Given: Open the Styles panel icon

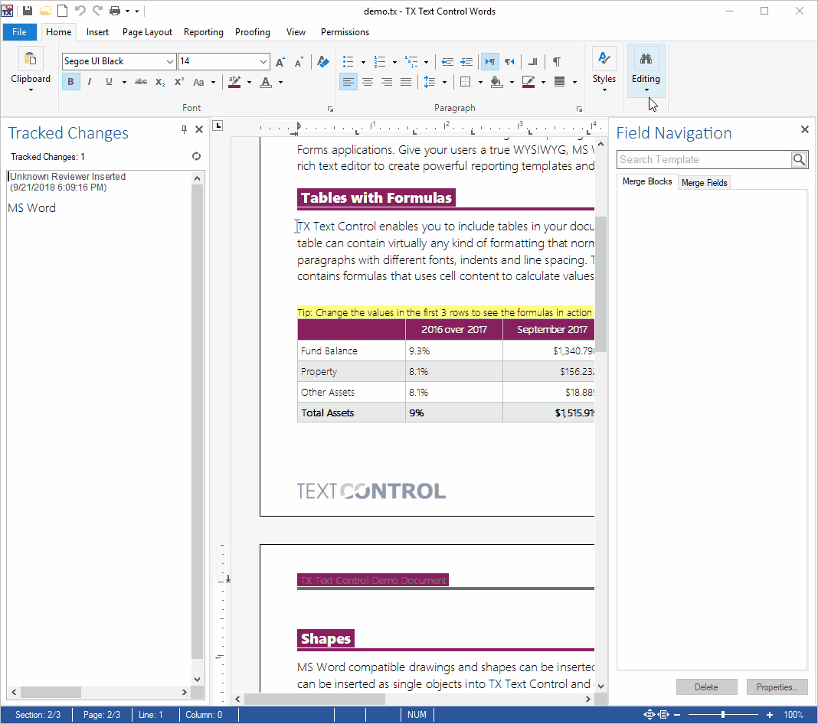Looking at the screenshot, I should tap(604, 58).
